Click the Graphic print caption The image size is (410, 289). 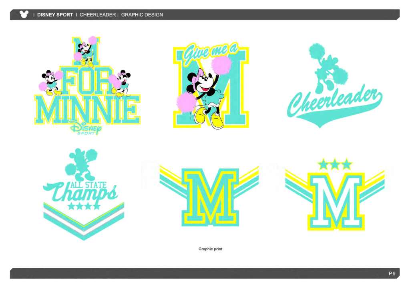210,249
